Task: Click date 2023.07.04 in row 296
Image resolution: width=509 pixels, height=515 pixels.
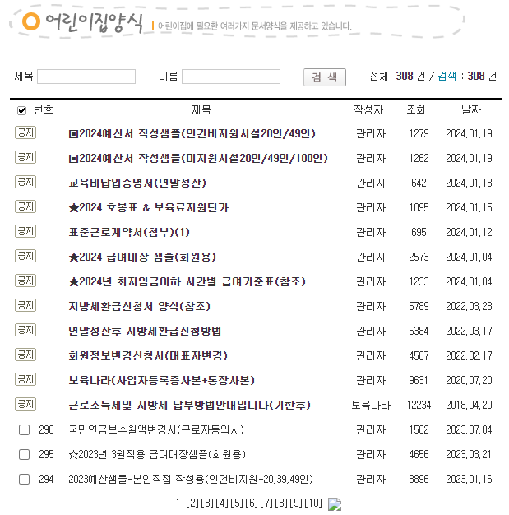Action: click(469, 429)
